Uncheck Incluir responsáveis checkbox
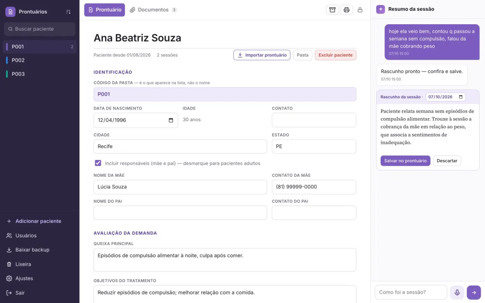This screenshot has height=303, width=485. 98,163
